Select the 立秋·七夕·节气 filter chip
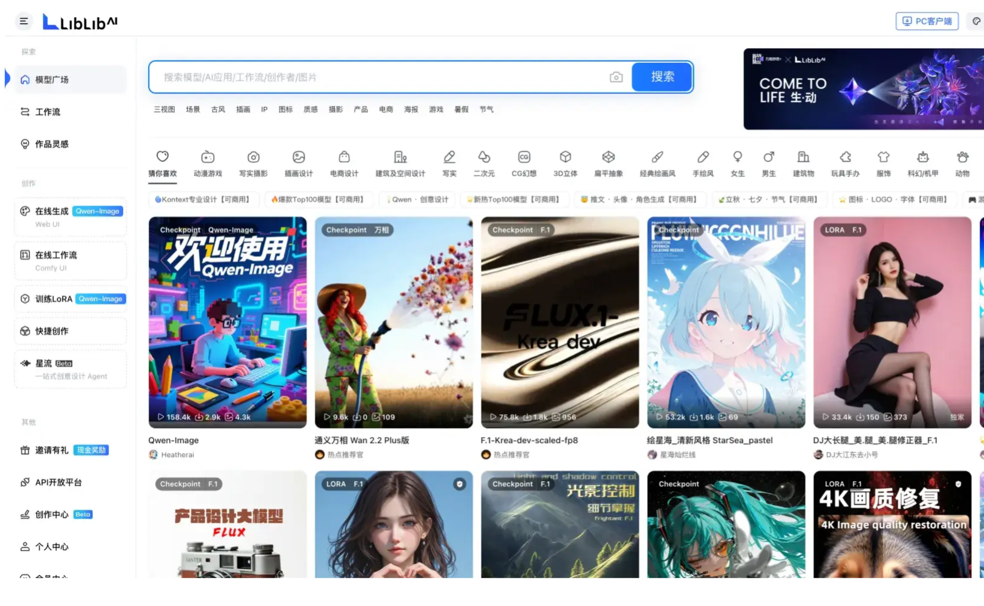Image resolution: width=984 pixels, height=606 pixels. [769, 199]
